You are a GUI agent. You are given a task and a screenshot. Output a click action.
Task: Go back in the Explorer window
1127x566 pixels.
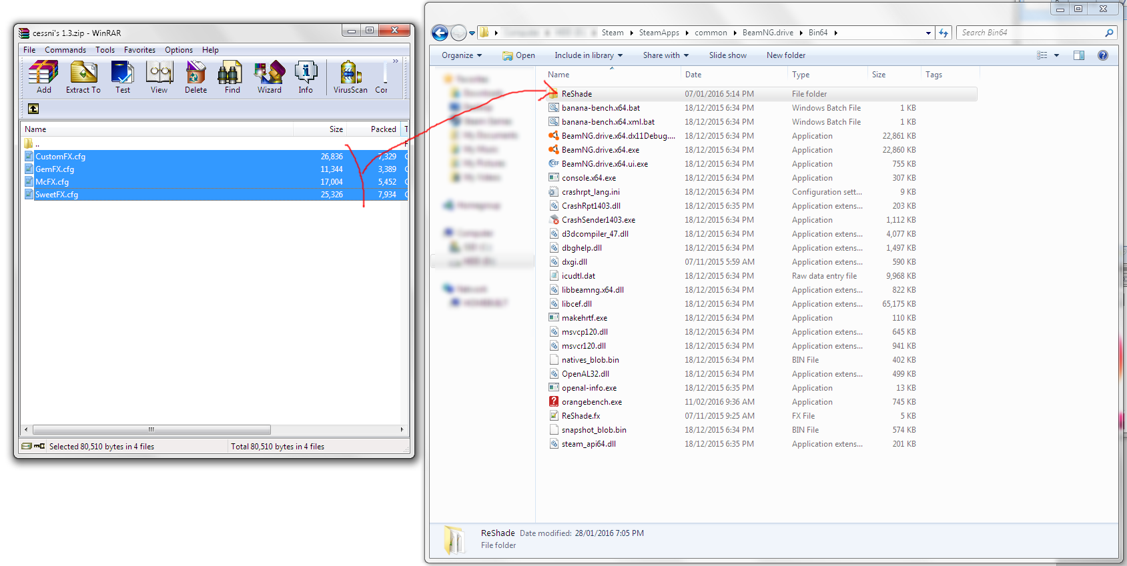(440, 33)
